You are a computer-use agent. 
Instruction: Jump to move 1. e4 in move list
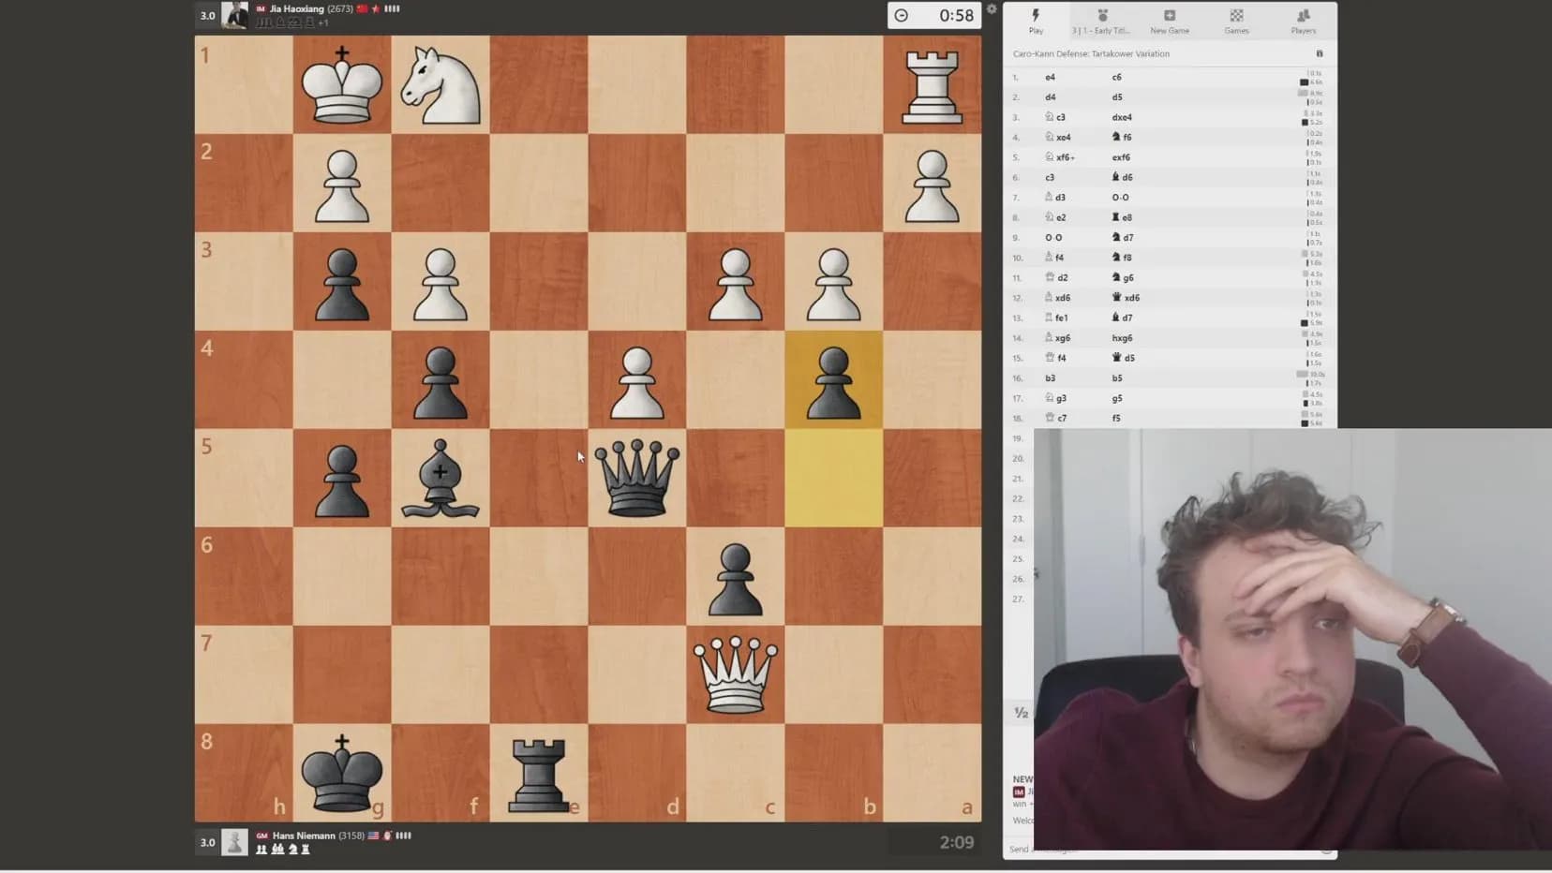point(1051,78)
